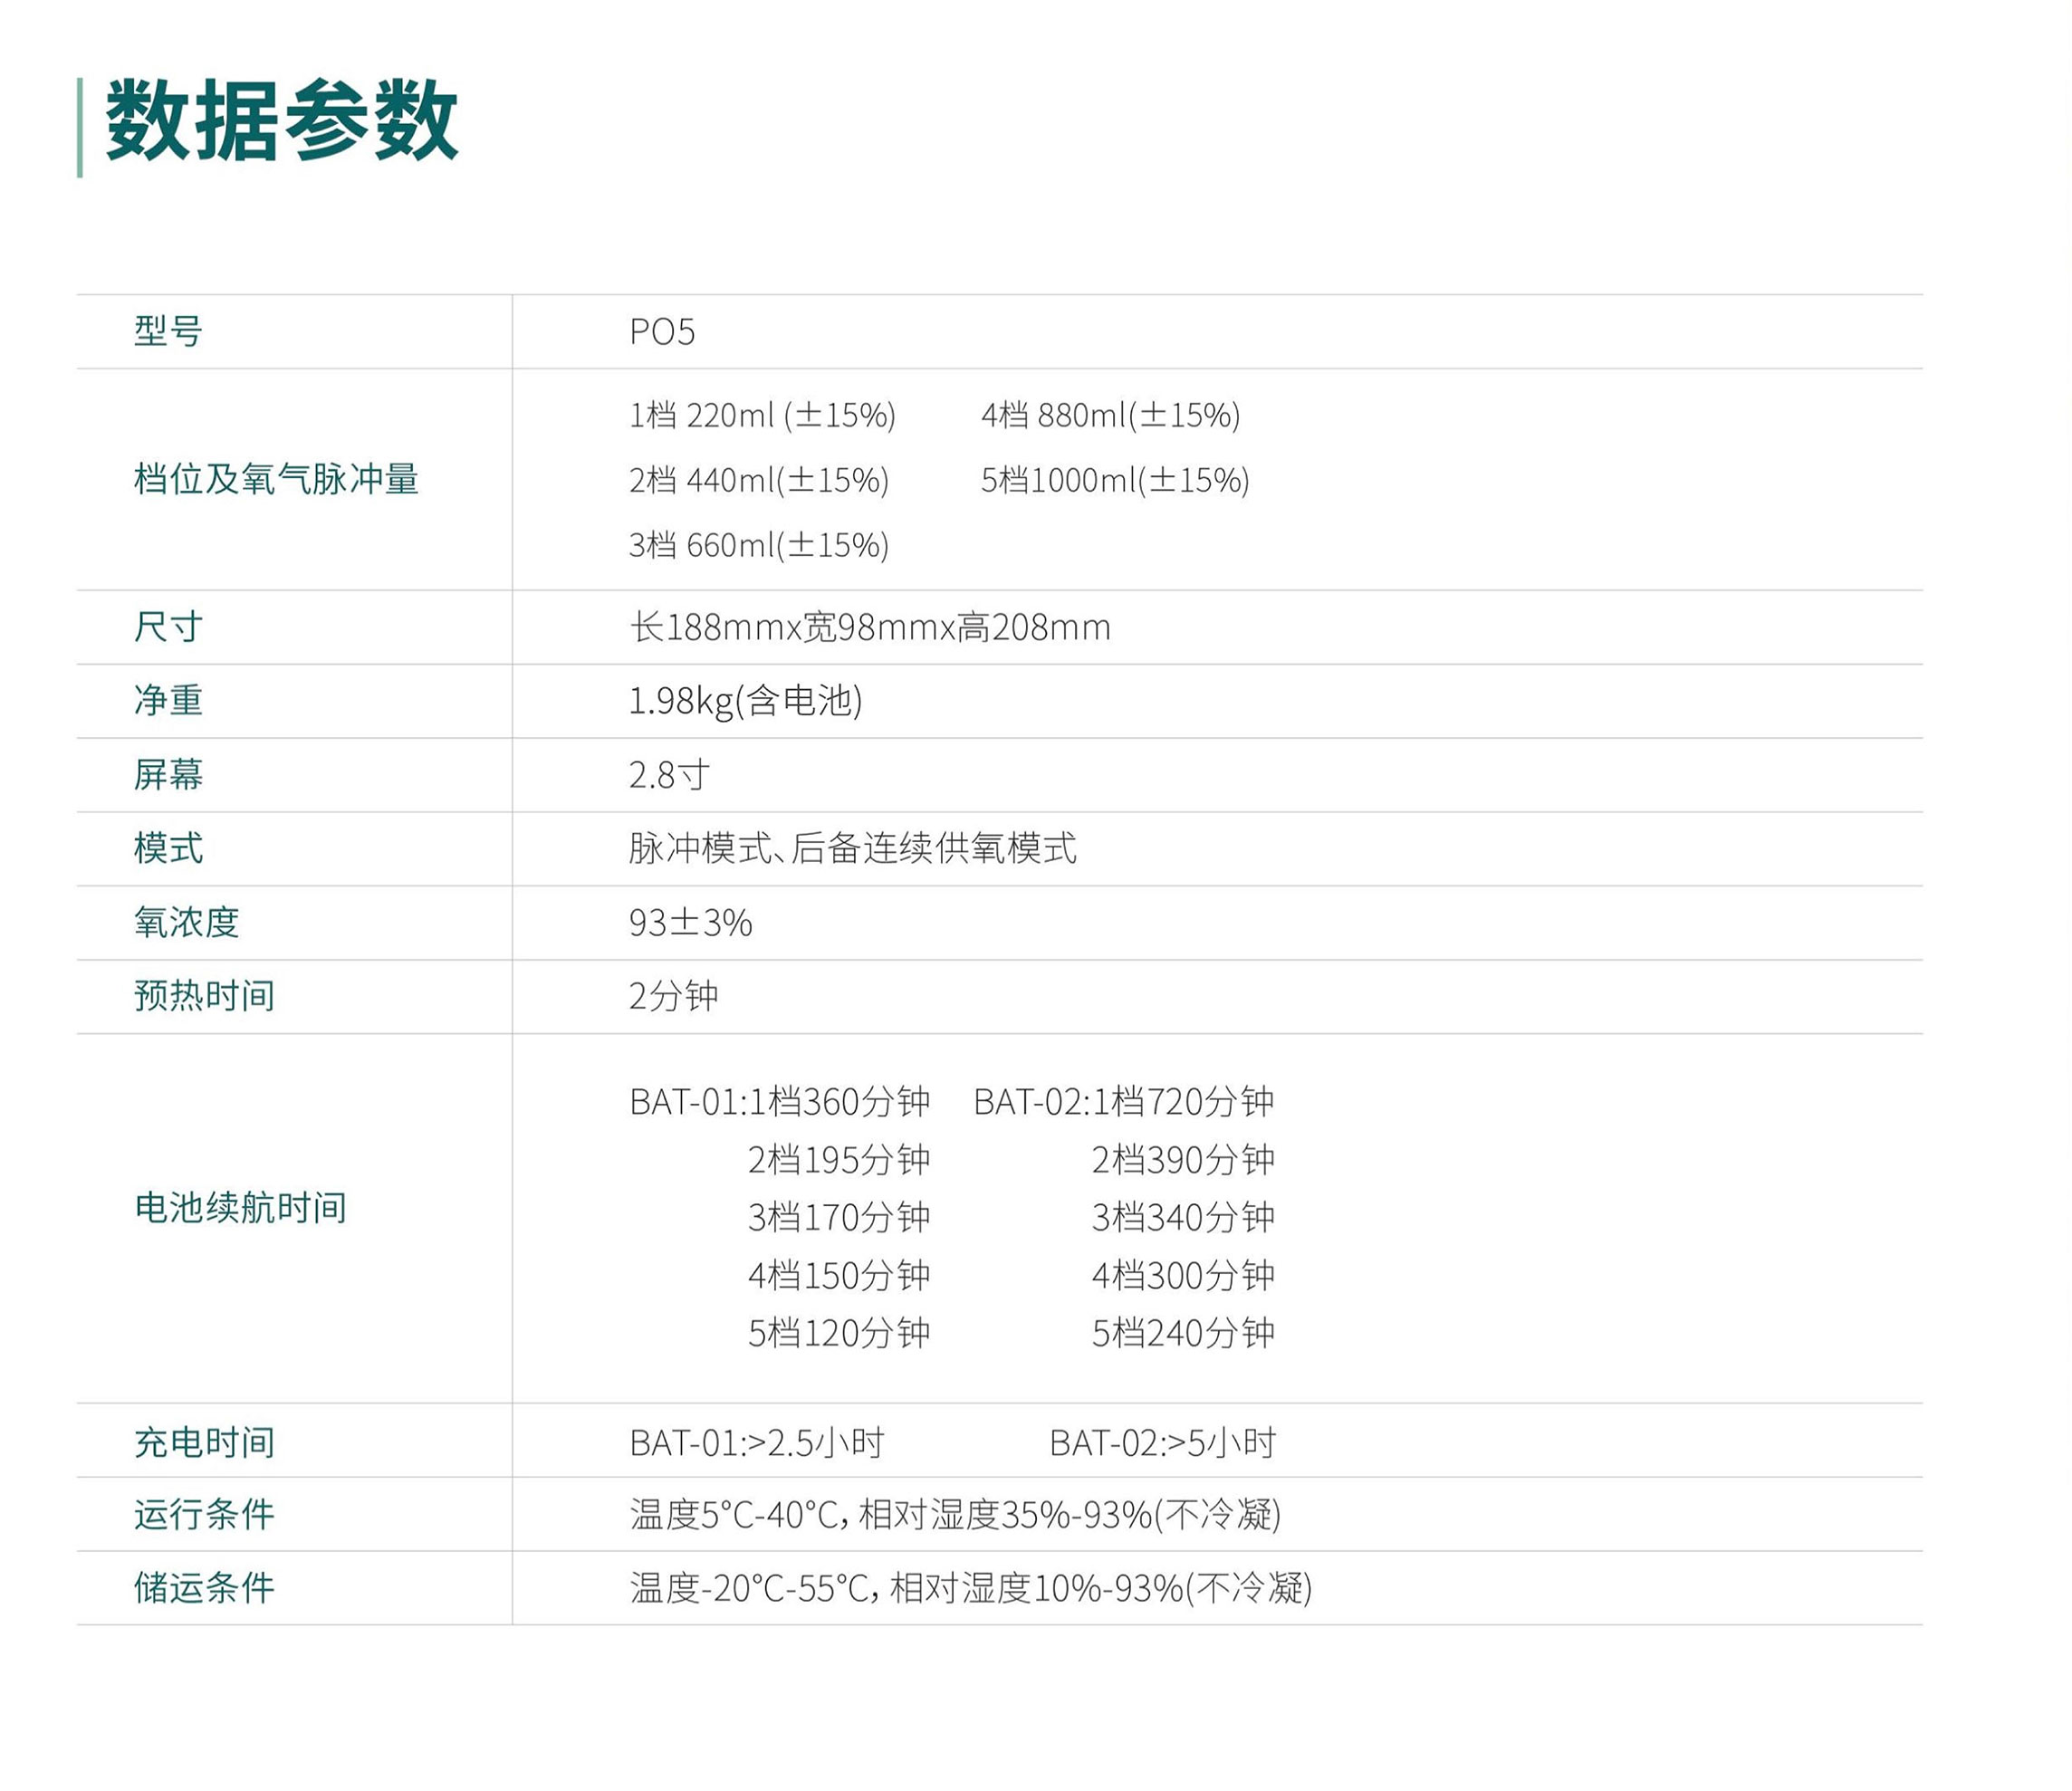The width and height of the screenshot is (2072, 1791).
Task: Select the 充电时间 row label
Action: (204, 1443)
